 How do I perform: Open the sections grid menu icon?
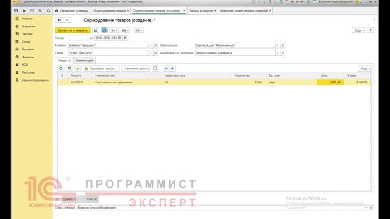[16, 10]
